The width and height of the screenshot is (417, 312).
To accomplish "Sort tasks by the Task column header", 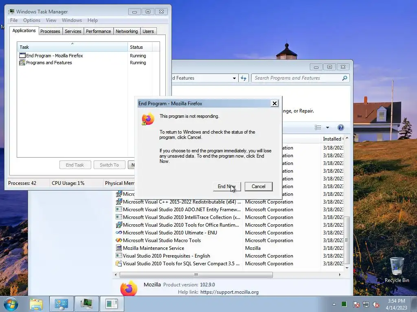I will (x=72, y=47).
